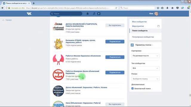Toggle the Безопасный поиск checkbox
The image size is (191, 107).
point(133,89)
